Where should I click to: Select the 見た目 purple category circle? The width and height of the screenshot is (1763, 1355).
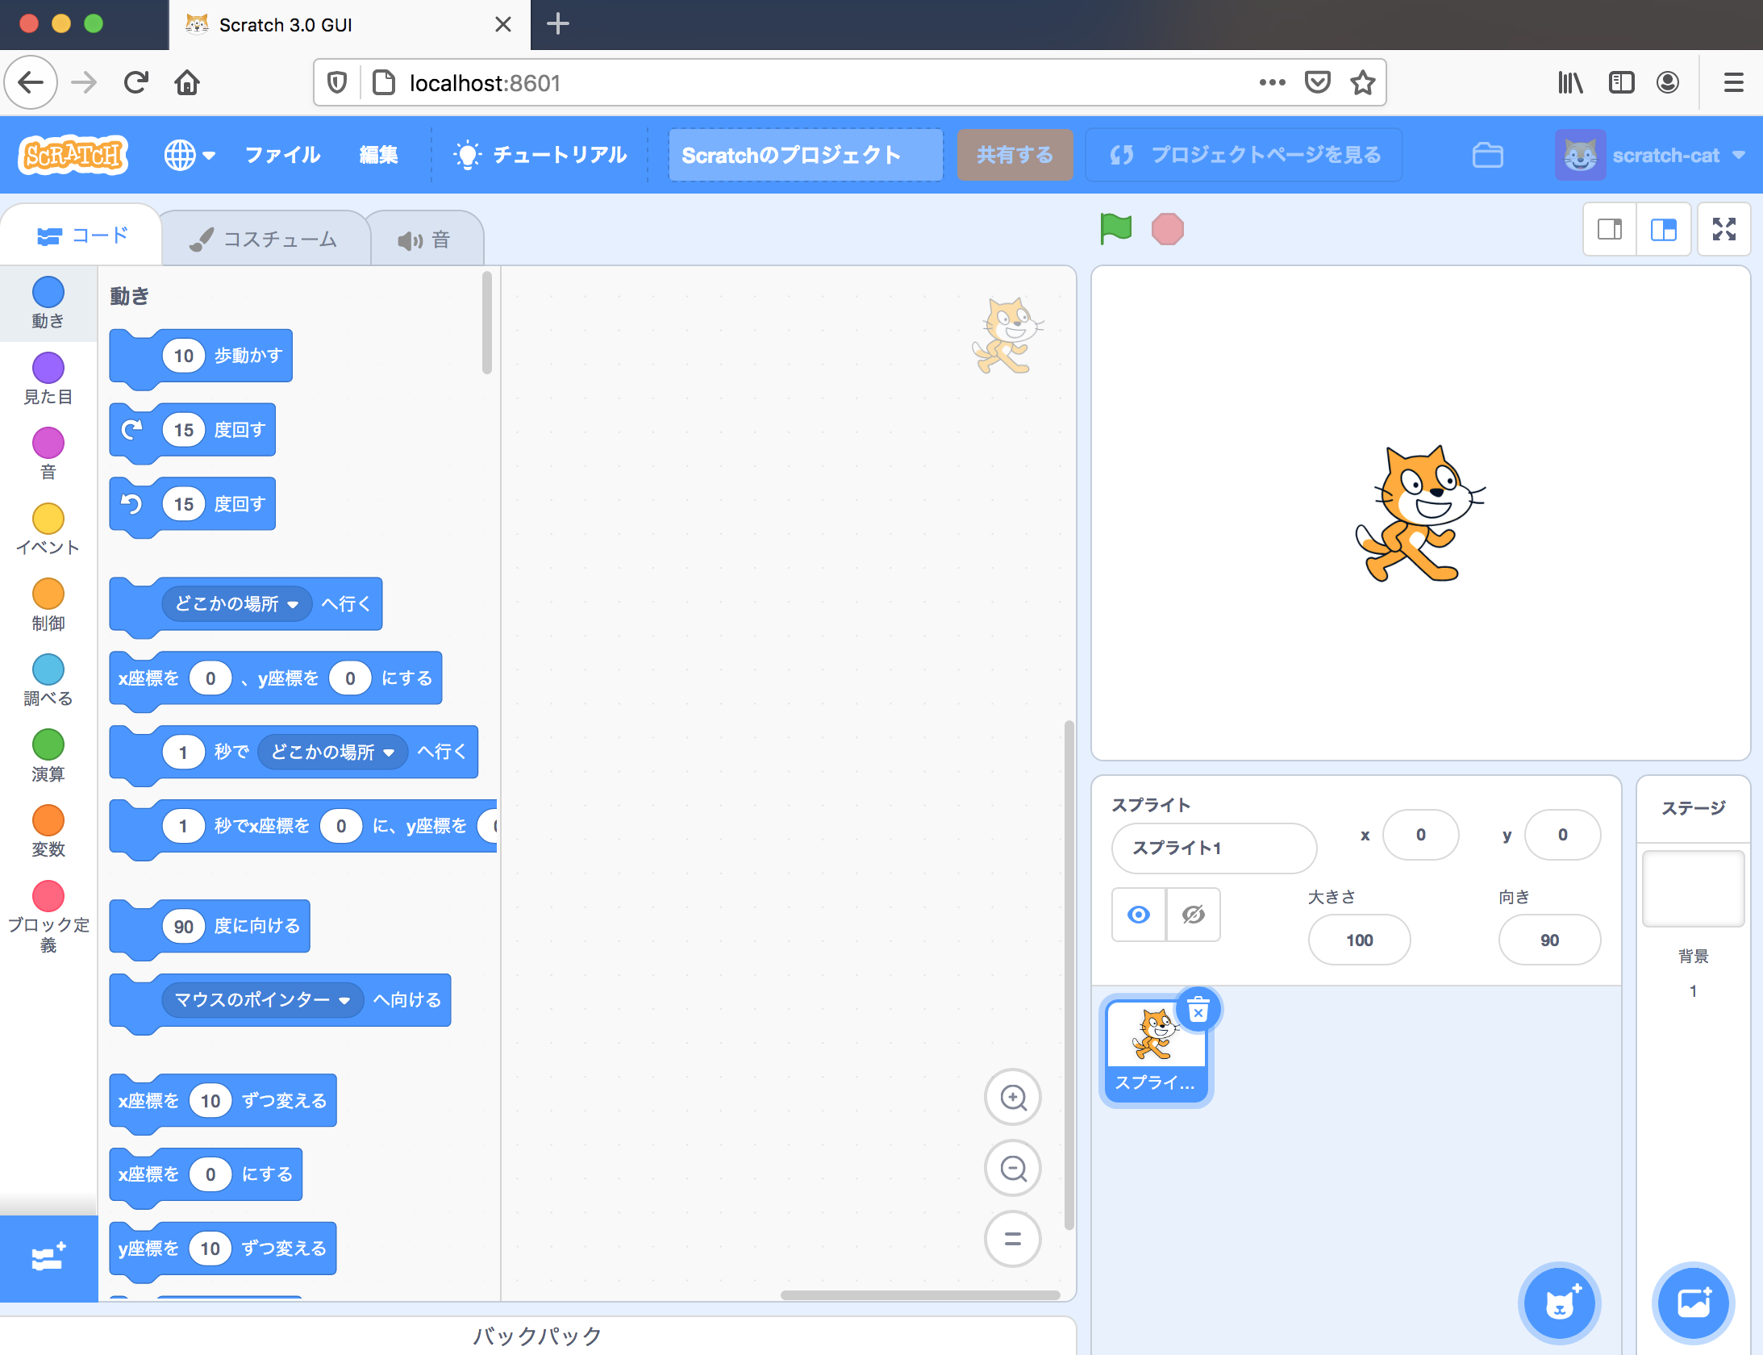click(48, 369)
